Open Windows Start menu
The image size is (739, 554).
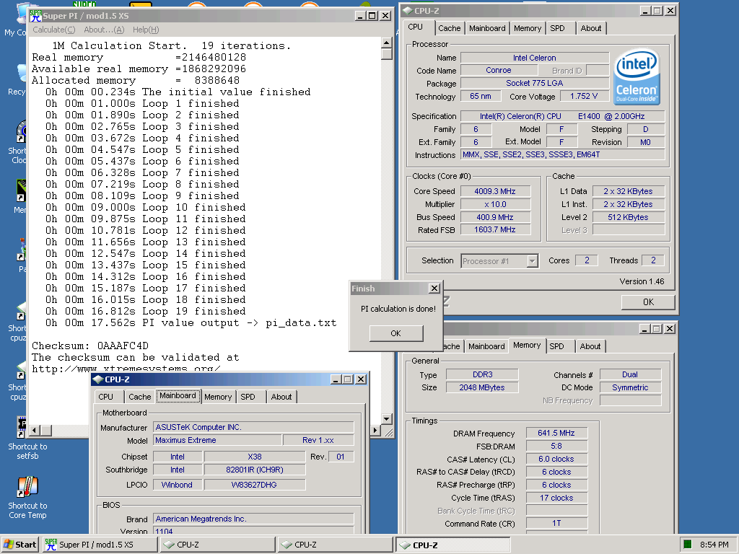coord(19,545)
